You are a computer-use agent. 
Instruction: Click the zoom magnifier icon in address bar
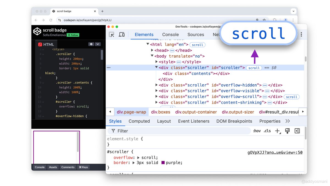[257, 20]
